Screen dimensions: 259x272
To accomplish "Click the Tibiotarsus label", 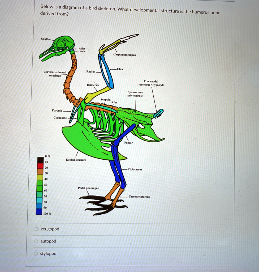I will pos(135,169).
